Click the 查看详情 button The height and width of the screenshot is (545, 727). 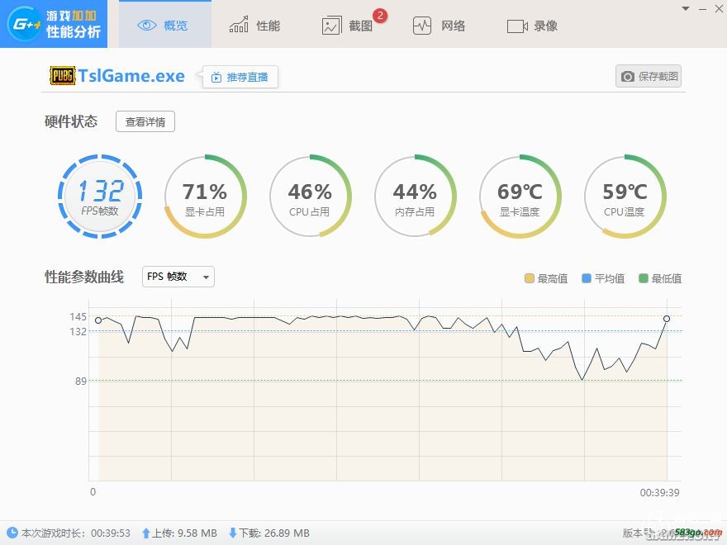pyautogui.click(x=145, y=122)
